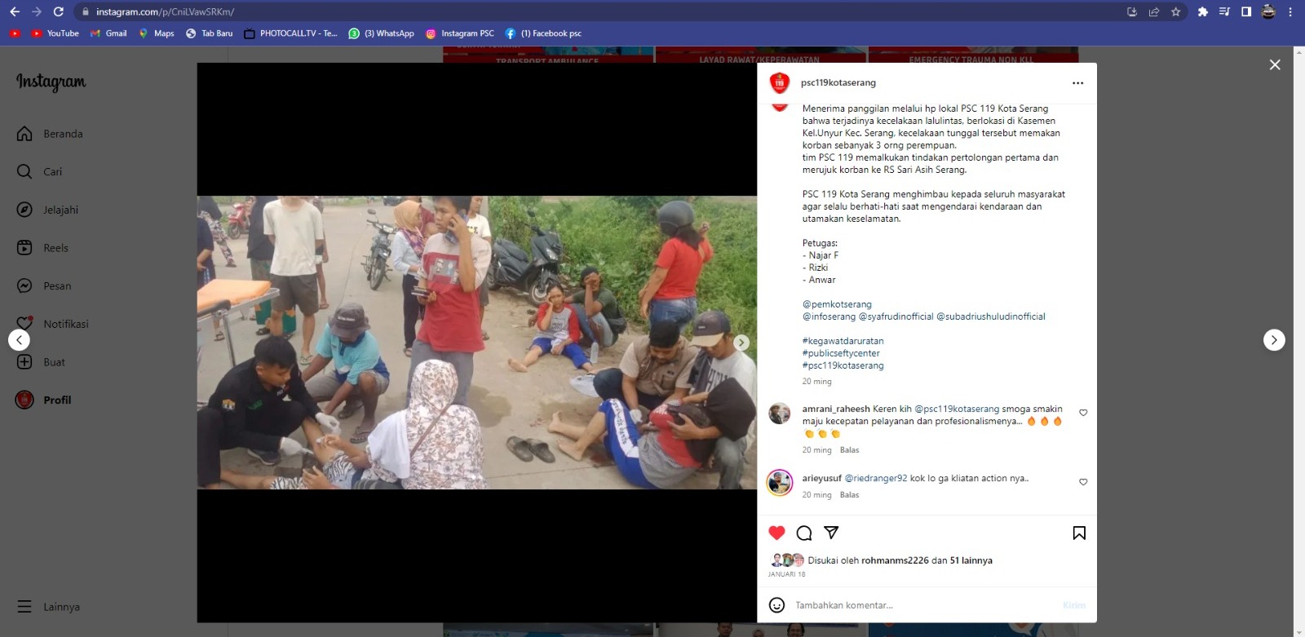
Task: Open Chrome side panel icon
Action: (1246, 11)
